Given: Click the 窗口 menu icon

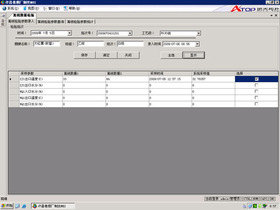Looking at the screenshot, I should [45, 9].
